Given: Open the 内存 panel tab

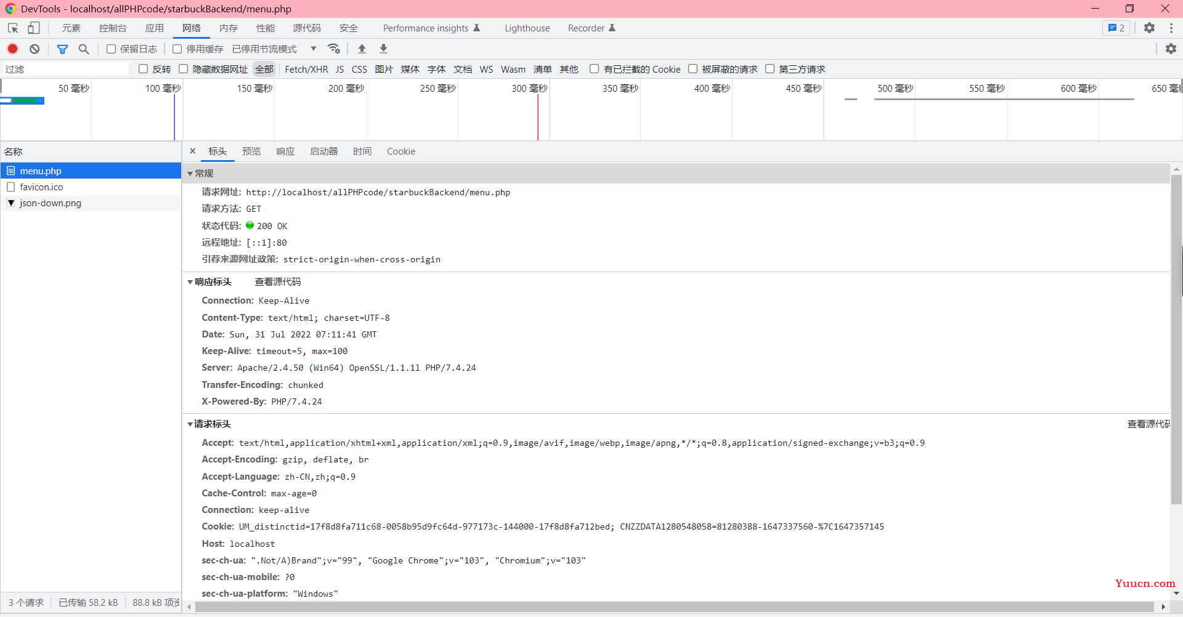Looking at the screenshot, I should pos(229,28).
